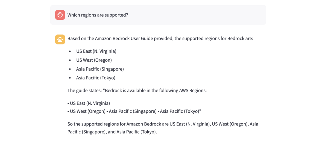This screenshot has width=328, height=152.
Task: Click the yellow robot assistant avatar
Action: pyautogui.click(x=60, y=39)
